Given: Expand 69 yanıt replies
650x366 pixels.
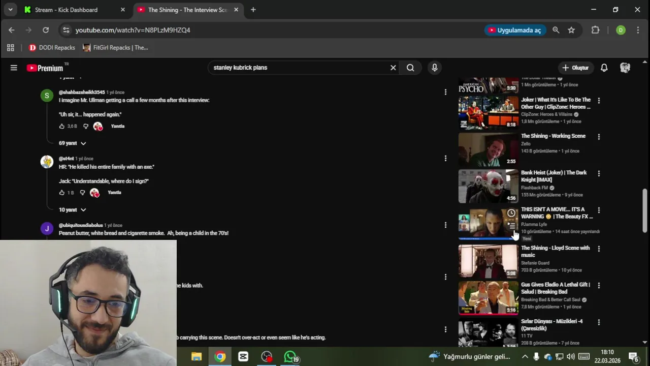Looking at the screenshot, I should 72,143.
